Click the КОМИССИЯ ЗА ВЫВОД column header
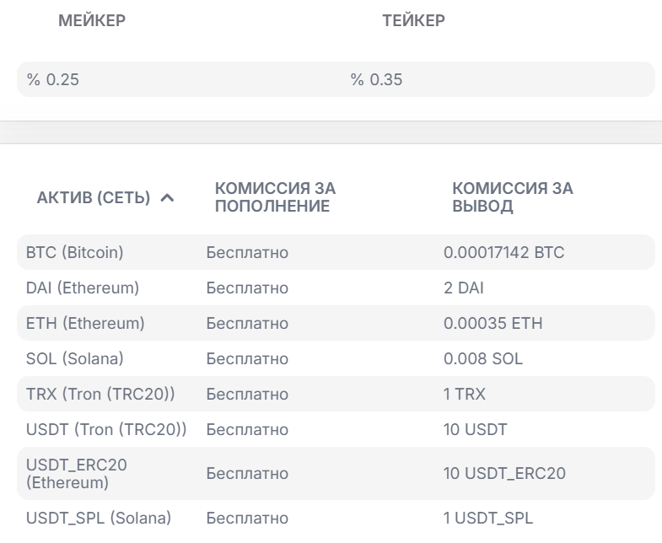 (x=513, y=197)
